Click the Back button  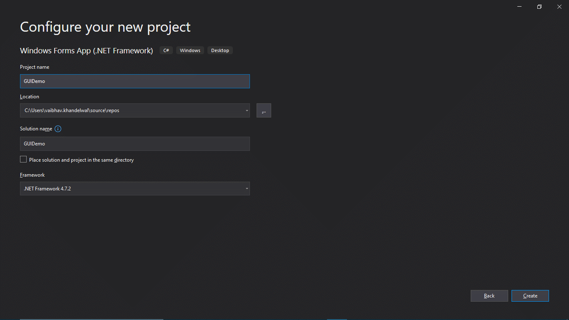[489, 296]
